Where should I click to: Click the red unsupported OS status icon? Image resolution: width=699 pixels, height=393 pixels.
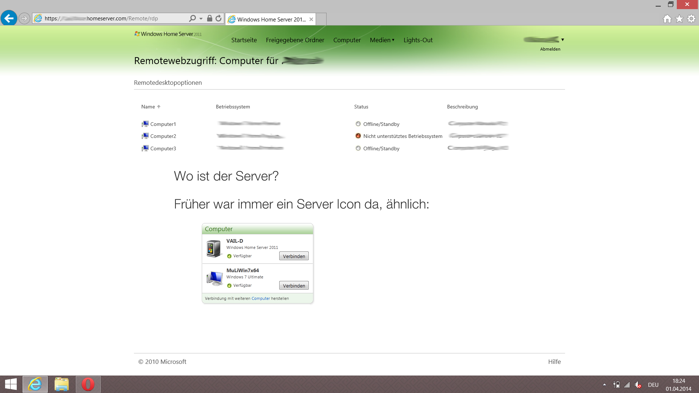click(358, 136)
